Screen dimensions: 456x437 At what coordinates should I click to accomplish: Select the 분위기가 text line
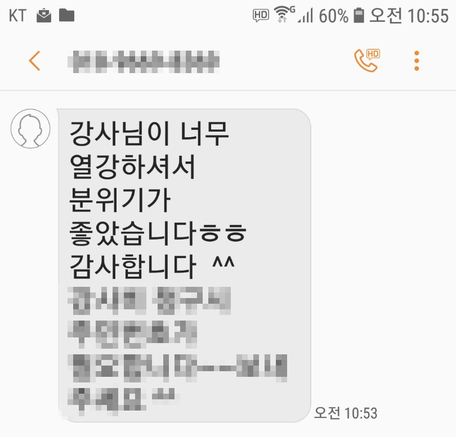point(120,200)
